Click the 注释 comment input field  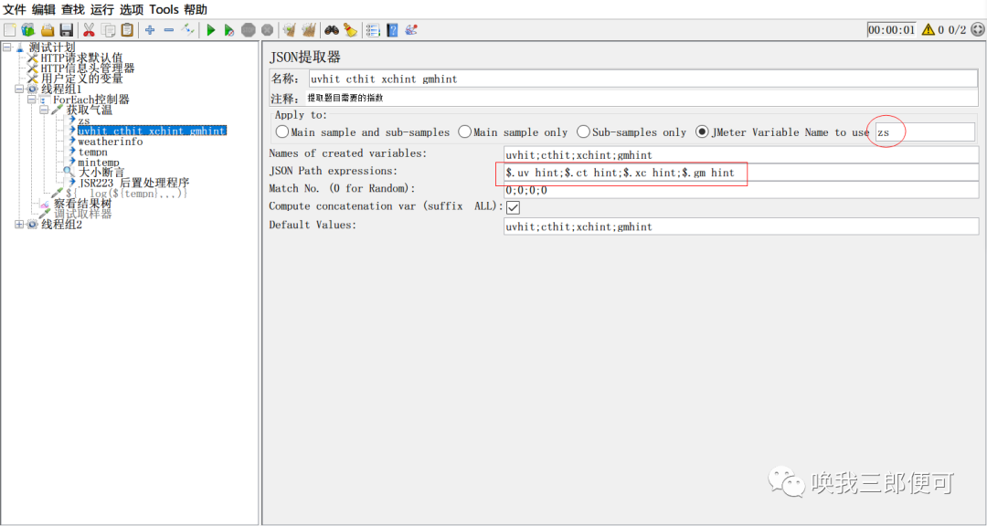tap(642, 98)
